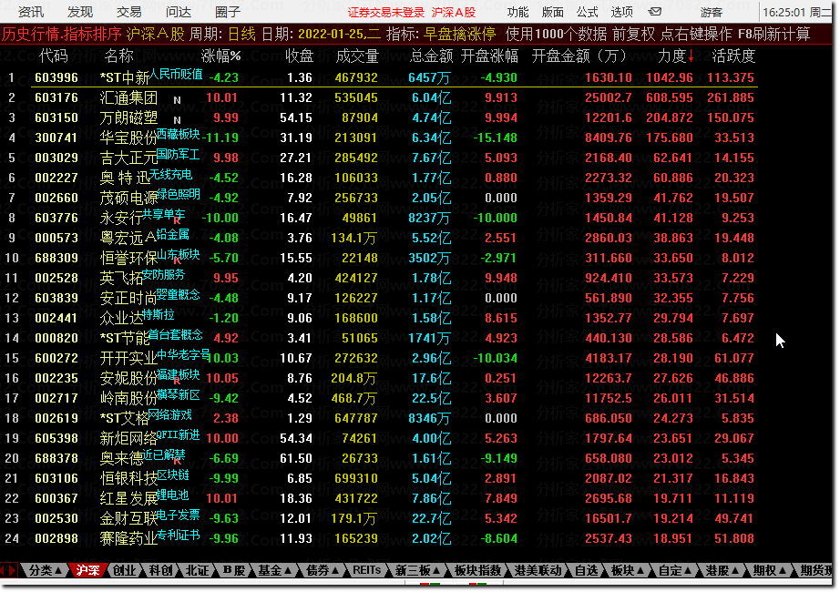
Task: Click the 早盘擒涨停 indicator name
Action: (x=460, y=35)
